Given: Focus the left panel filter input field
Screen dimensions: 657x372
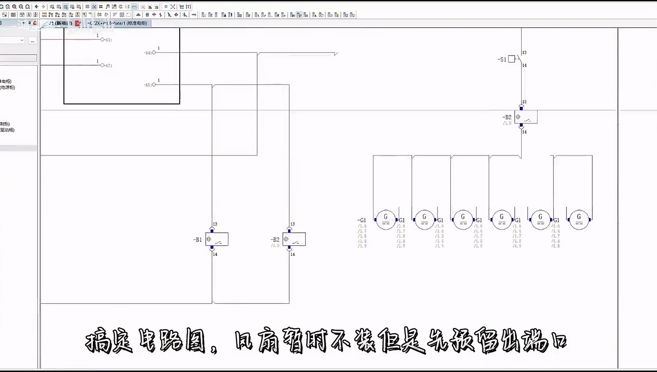Looking at the screenshot, I should click(x=18, y=58).
